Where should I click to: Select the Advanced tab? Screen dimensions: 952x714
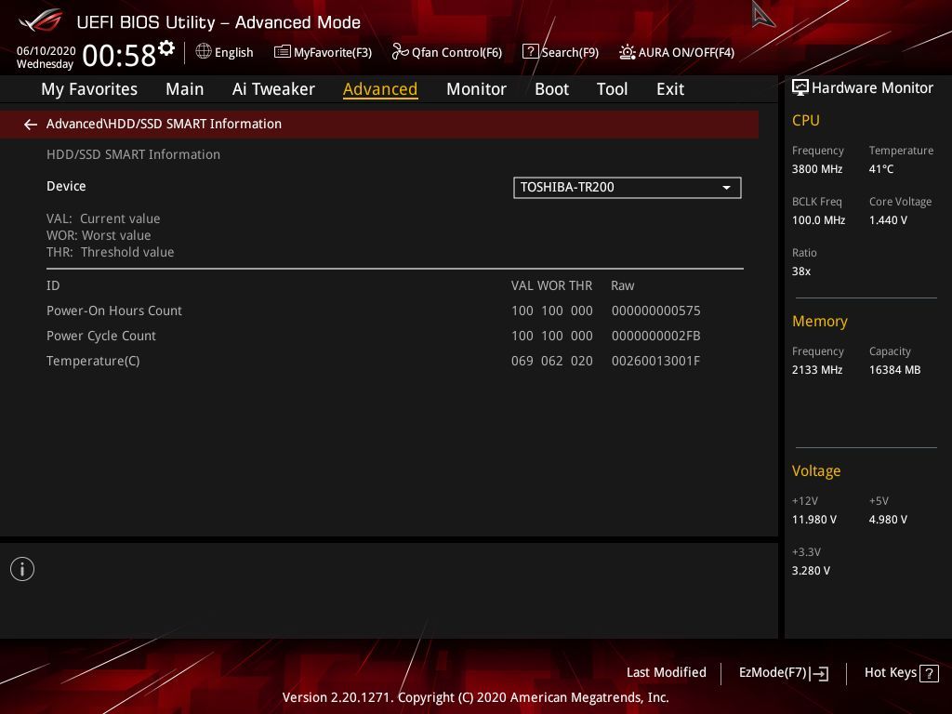(380, 89)
